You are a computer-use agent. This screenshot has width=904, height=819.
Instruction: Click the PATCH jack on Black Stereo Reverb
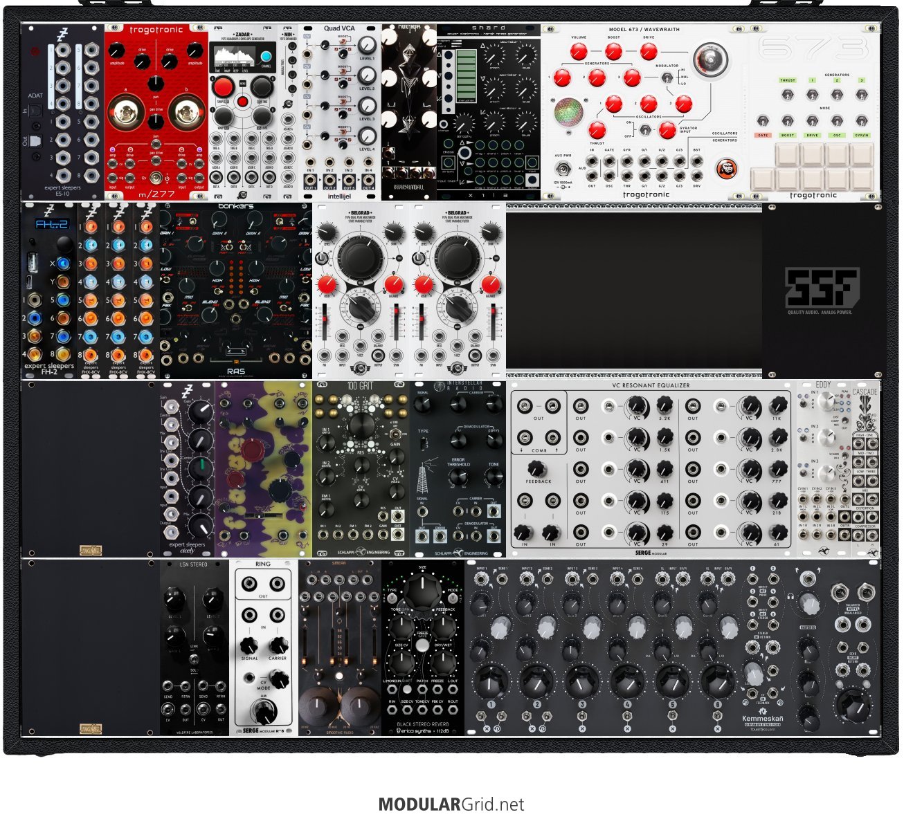422,689
